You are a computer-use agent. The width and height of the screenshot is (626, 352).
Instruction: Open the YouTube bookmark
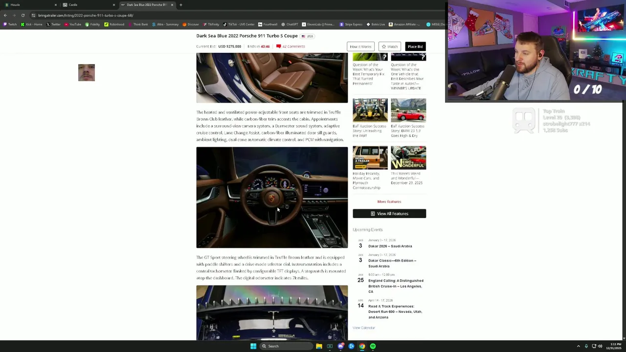pos(73,24)
